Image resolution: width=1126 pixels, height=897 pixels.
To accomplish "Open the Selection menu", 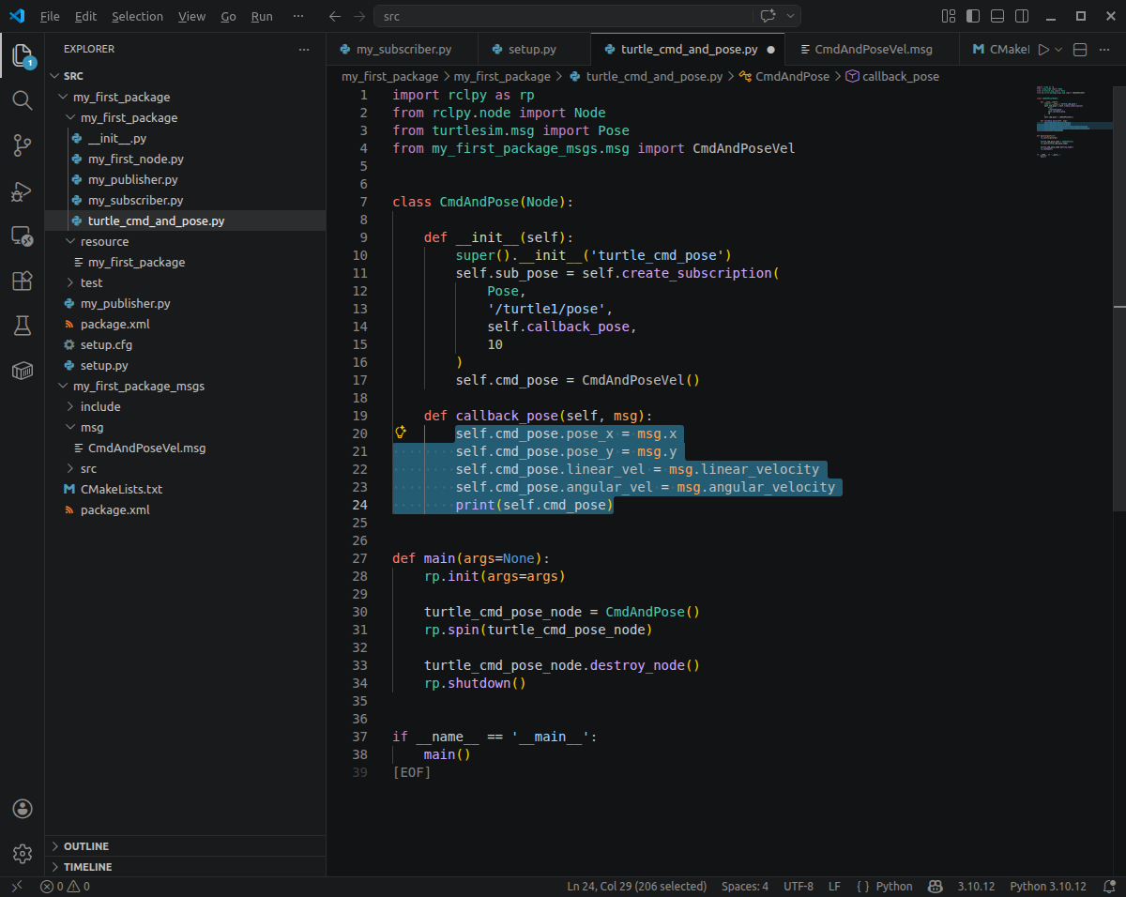I will click(137, 16).
